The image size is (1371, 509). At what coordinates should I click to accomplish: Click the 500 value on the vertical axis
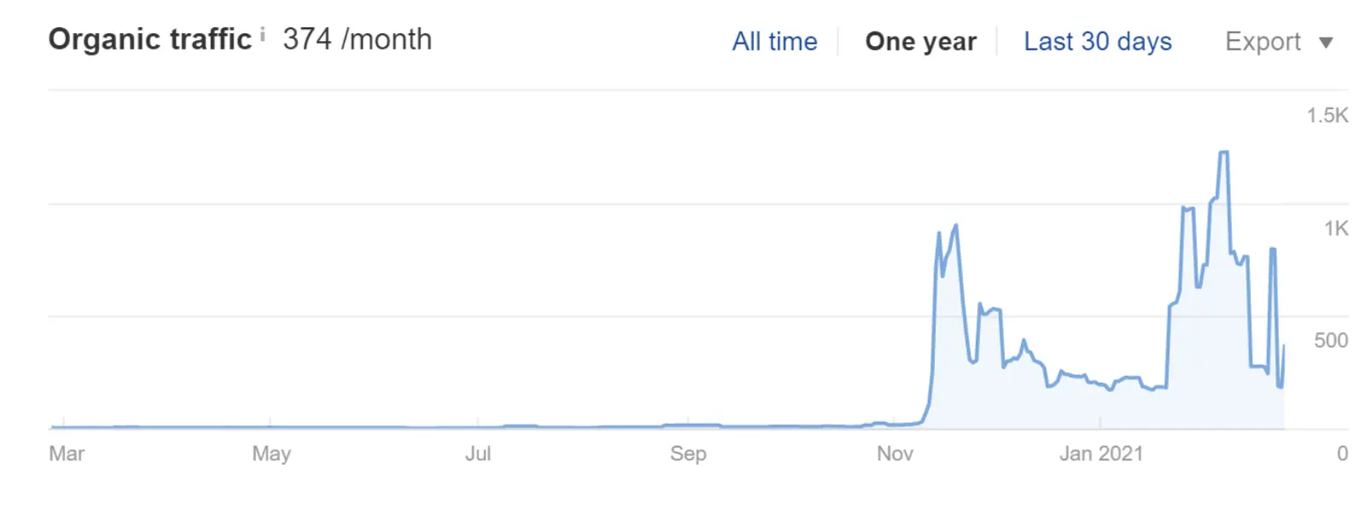(x=1331, y=340)
